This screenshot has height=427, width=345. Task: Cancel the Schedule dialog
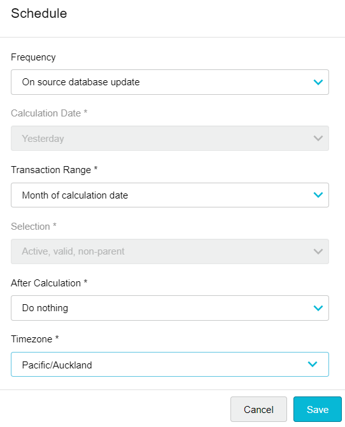(258, 409)
